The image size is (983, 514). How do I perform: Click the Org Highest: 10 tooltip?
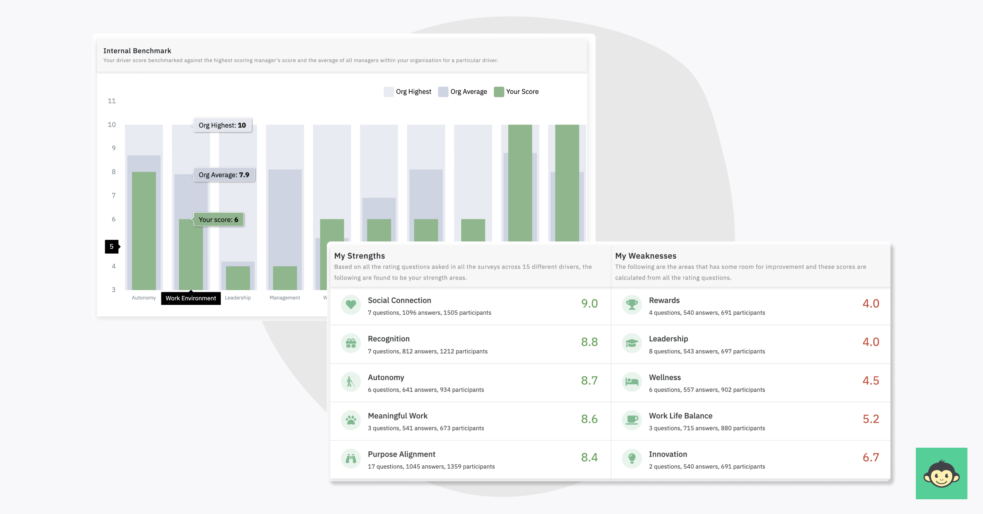pyautogui.click(x=222, y=125)
